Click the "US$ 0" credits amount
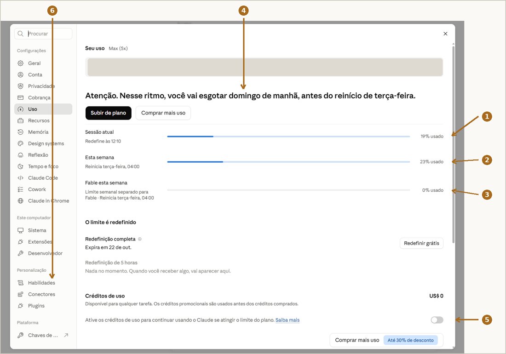Screen dimensions: 506x354 [436, 296]
